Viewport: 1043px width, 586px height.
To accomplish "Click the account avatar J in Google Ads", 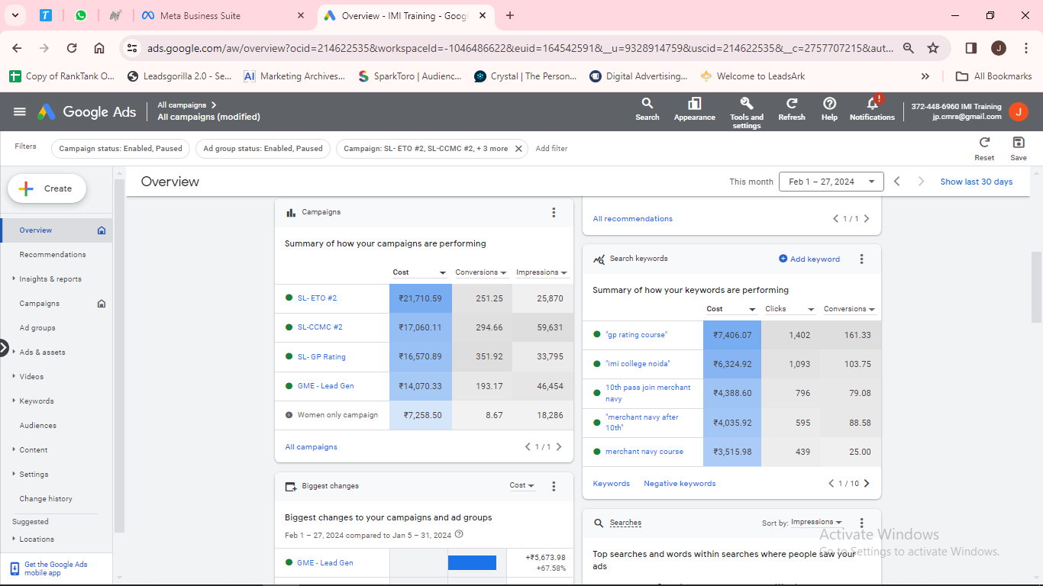I will click(1018, 111).
